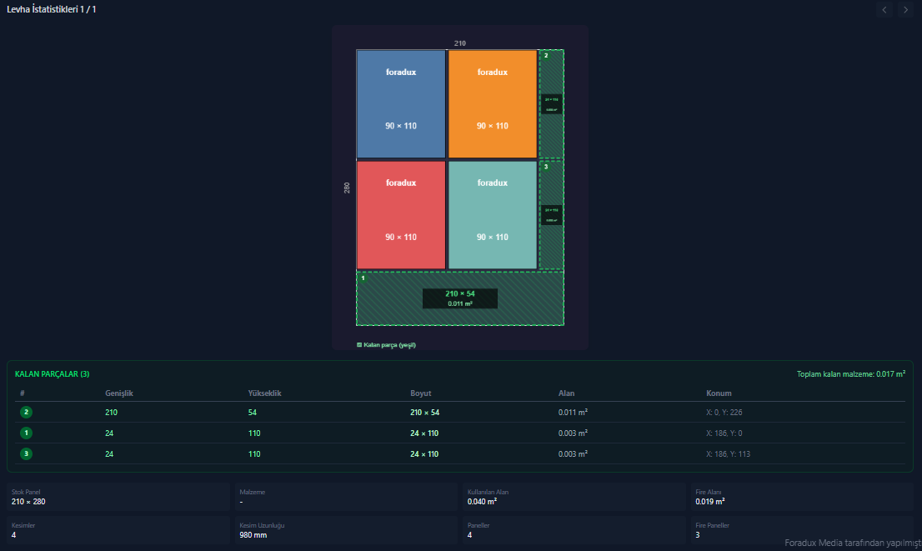
Task: Click height value 54 in the table
Action: point(253,413)
